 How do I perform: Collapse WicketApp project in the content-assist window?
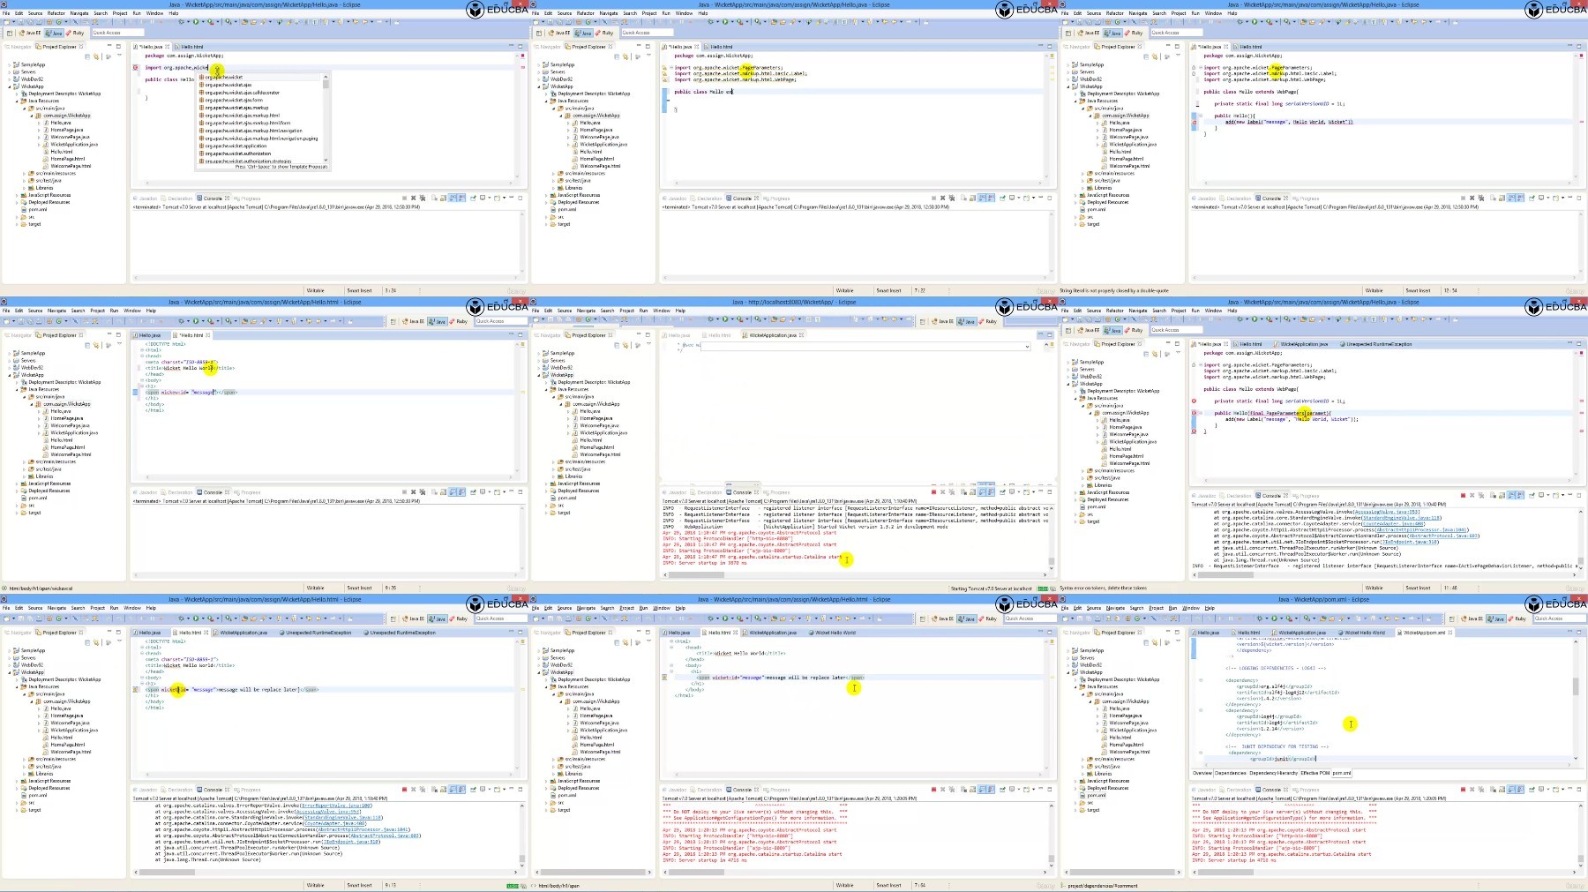pos(10,86)
